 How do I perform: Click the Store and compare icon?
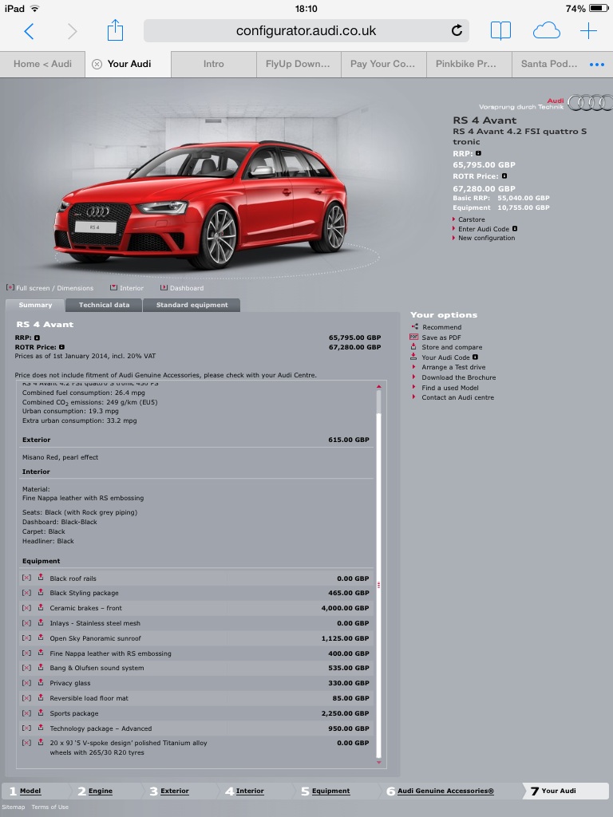413,346
